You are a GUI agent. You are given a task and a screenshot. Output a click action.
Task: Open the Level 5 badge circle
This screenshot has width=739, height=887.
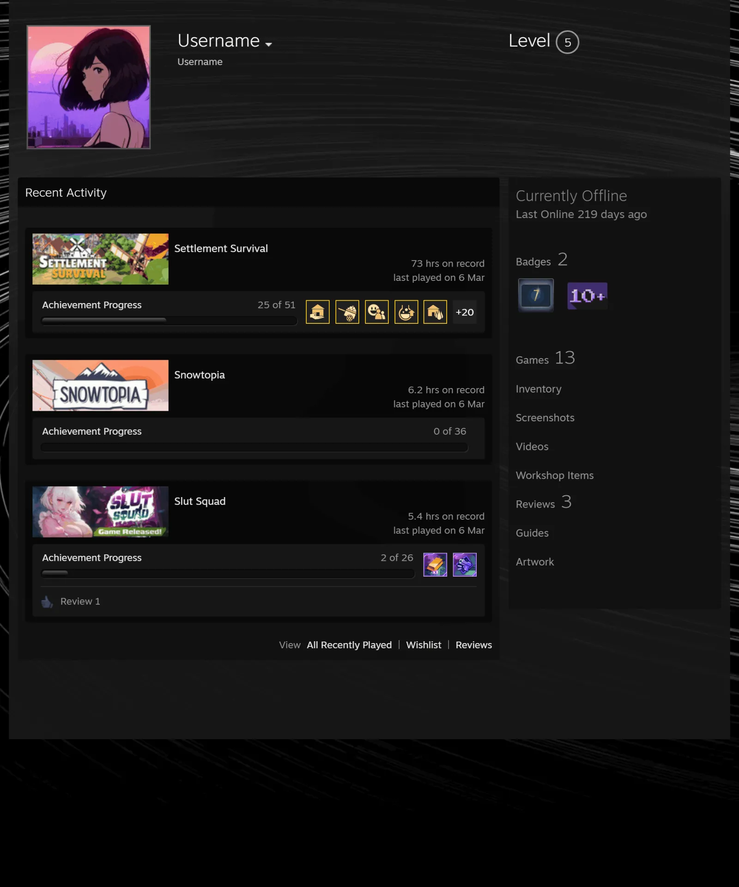point(567,42)
